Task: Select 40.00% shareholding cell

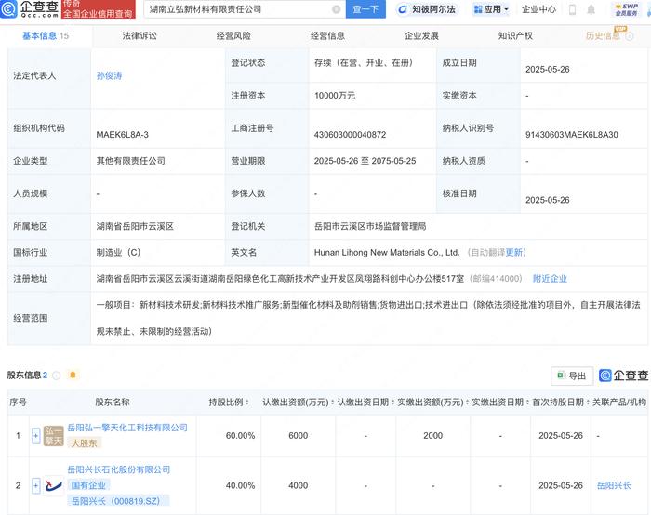Action: pos(240,485)
